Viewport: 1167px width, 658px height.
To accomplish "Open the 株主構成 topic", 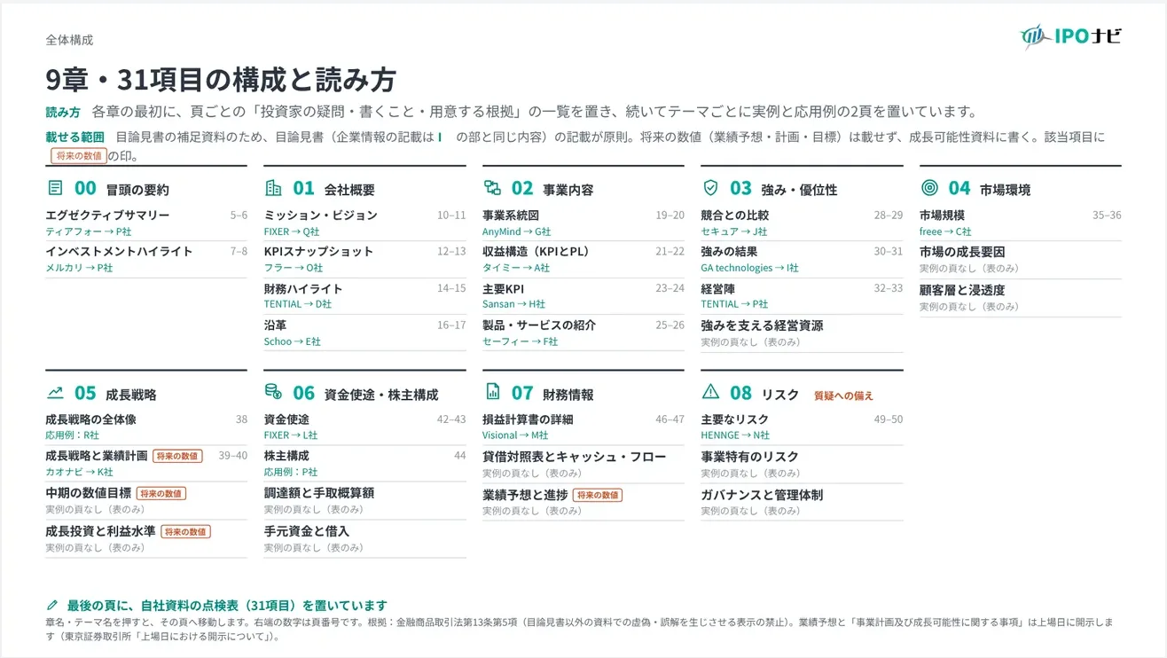I will pyautogui.click(x=286, y=456).
